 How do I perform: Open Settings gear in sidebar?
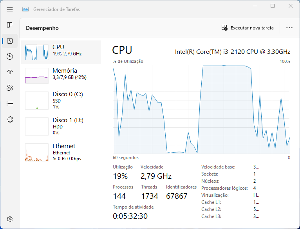point(10,219)
